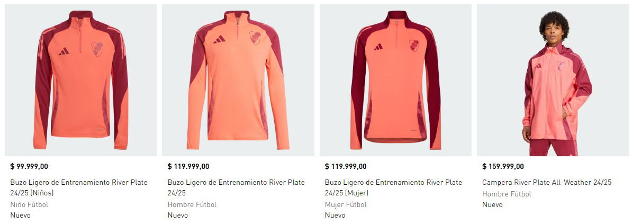Screen dimensions: 632x224
Task: Click the Mujer Fútbol category text
Action: [x=346, y=204]
